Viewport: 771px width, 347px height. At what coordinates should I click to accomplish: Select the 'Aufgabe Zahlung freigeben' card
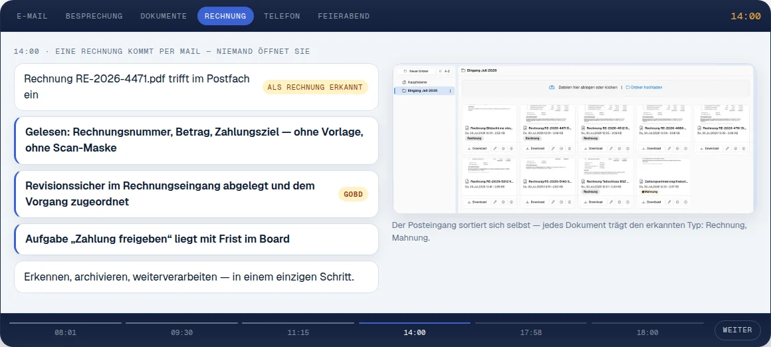pos(196,239)
